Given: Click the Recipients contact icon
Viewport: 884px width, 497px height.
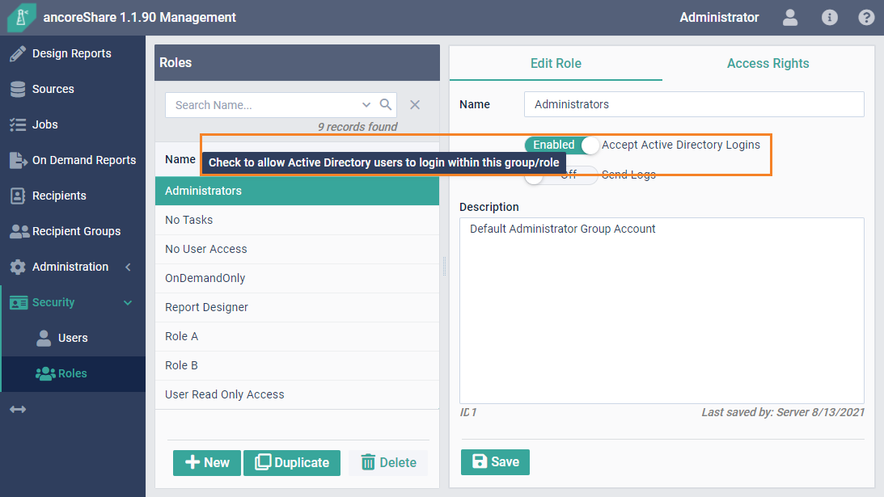Looking at the screenshot, I should pyautogui.click(x=18, y=196).
